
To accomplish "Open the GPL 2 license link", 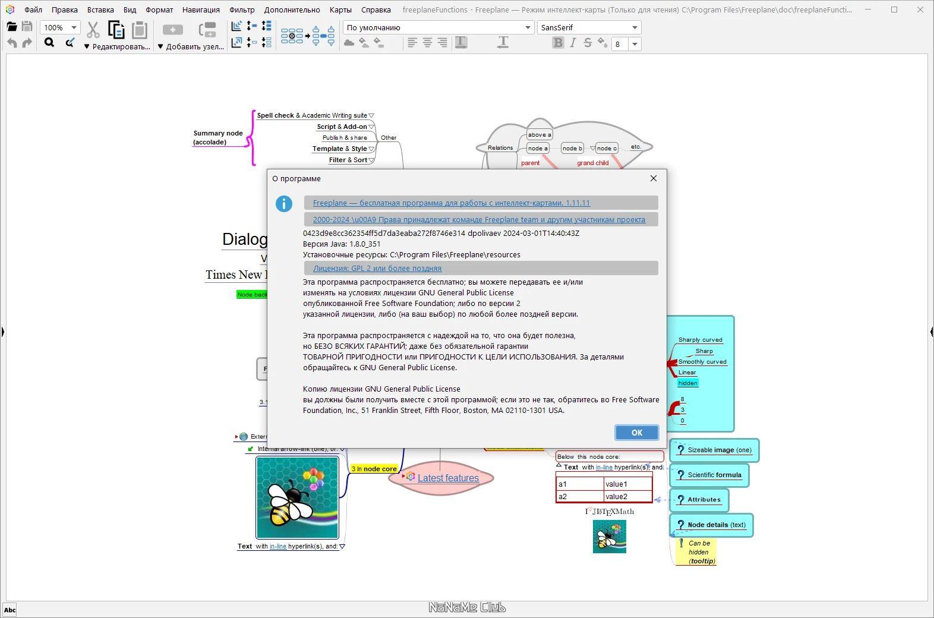I will pyautogui.click(x=377, y=268).
